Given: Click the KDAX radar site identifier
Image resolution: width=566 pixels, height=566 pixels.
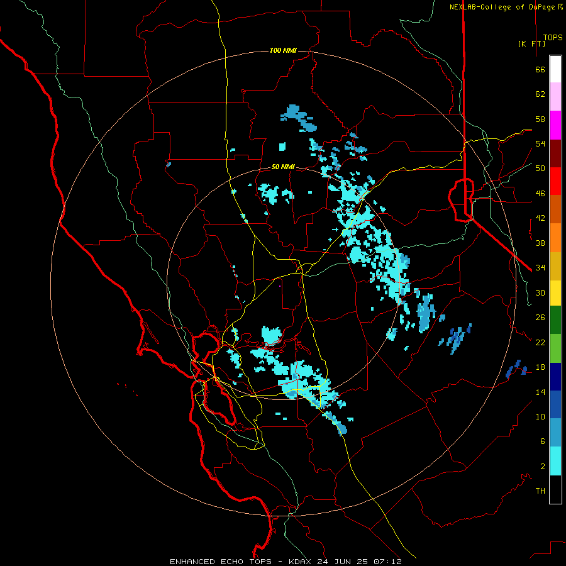Looking at the screenshot, I should coord(301,562).
